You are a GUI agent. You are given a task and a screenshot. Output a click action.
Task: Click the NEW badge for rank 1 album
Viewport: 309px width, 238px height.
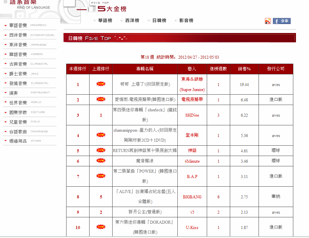pos(101,84)
